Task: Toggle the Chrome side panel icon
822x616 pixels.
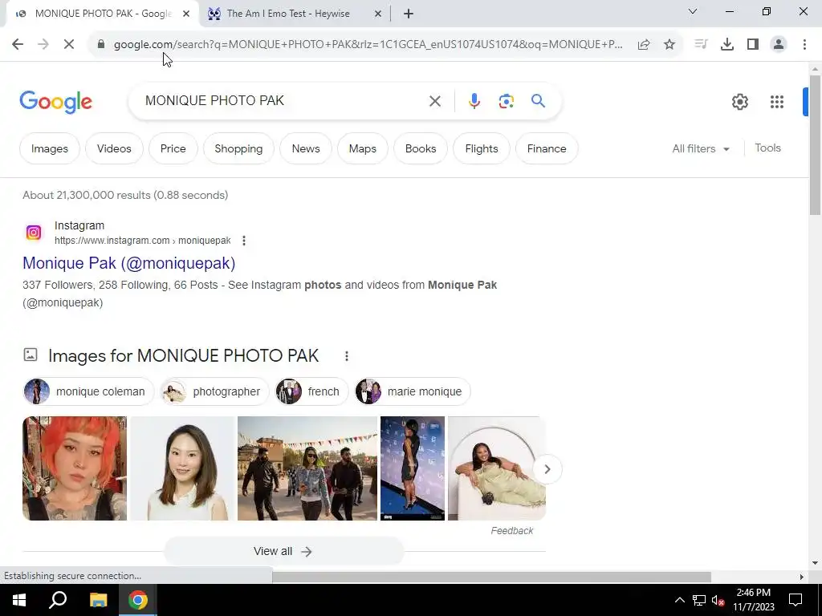Action: pyautogui.click(x=753, y=45)
